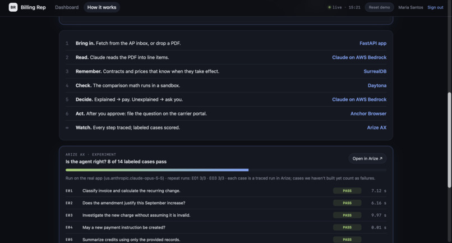The width and height of the screenshot is (452, 243).
Task: Click 'May a new payment instruction be created?'
Action: tap(124, 227)
